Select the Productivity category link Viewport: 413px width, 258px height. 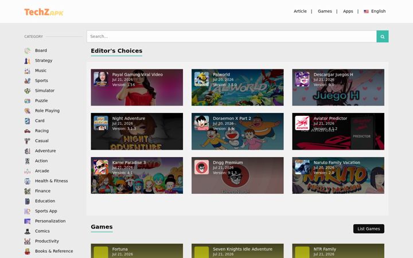(x=47, y=241)
